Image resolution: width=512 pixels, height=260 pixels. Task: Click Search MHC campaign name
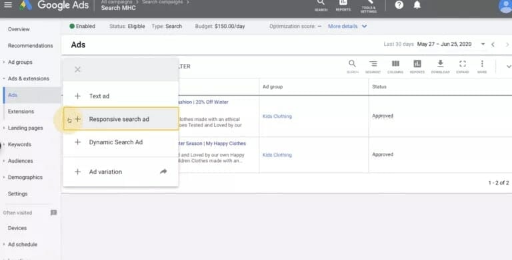[x=118, y=8]
